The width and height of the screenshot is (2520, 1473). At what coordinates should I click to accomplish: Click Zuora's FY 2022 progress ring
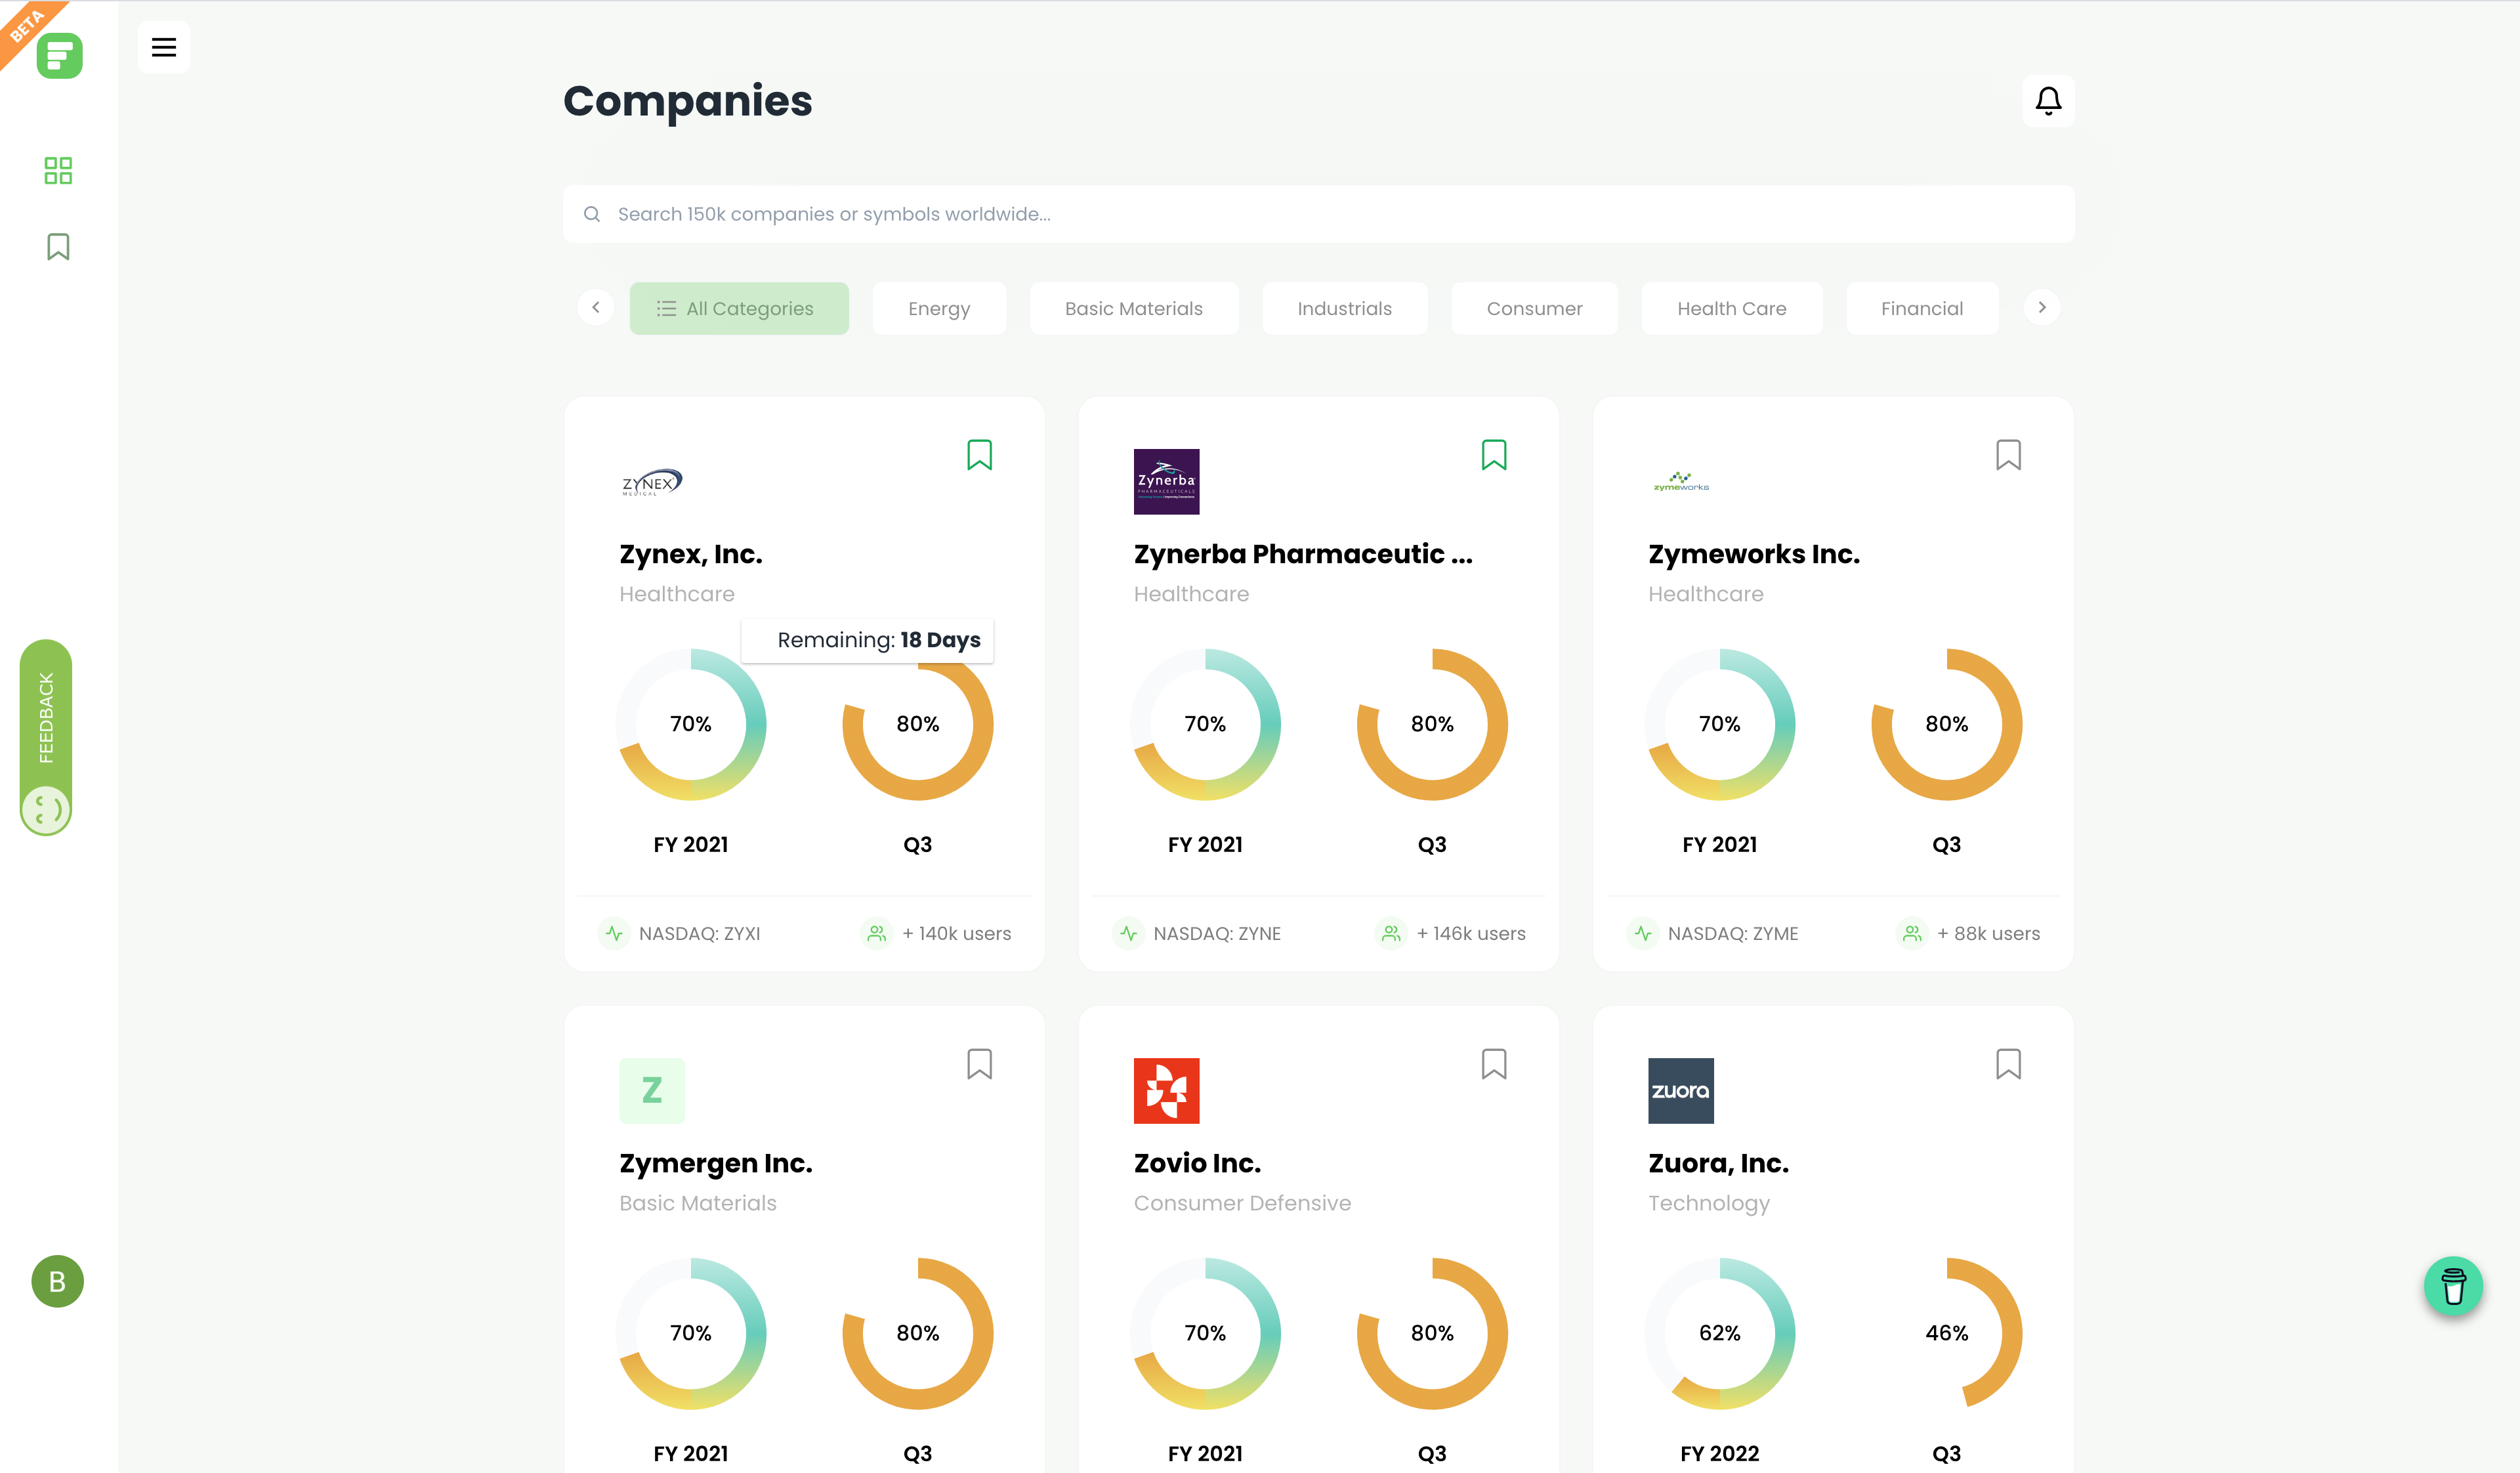pos(1720,1333)
